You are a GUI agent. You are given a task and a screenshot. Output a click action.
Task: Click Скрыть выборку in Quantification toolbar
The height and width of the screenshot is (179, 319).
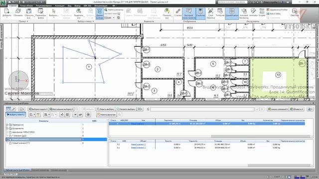click(106, 109)
